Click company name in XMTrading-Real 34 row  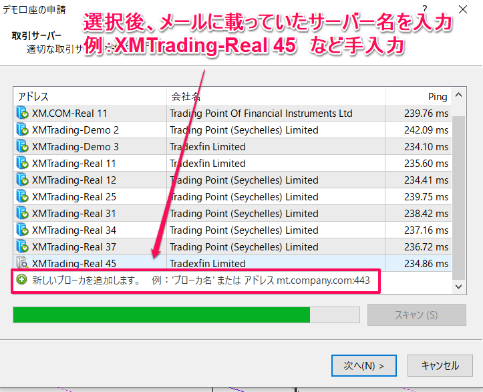pyautogui.click(x=244, y=230)
